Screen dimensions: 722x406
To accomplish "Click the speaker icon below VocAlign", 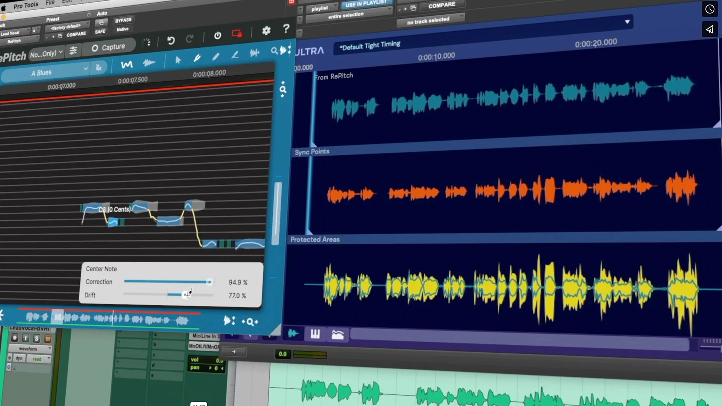I will pos(234,352).
